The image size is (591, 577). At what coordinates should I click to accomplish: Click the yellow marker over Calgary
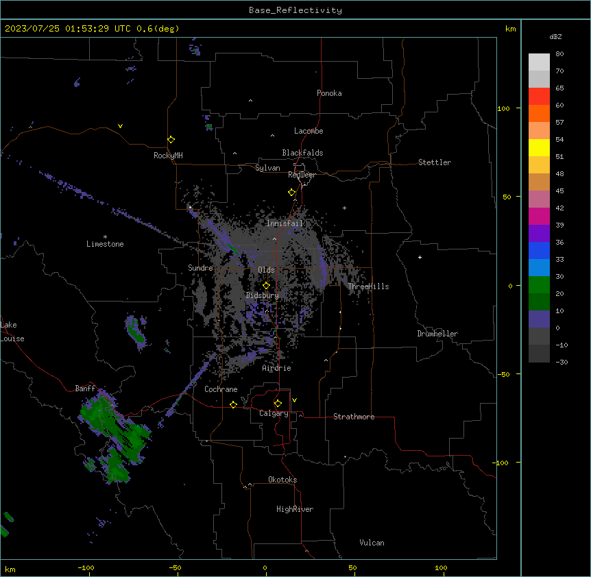click(278, 404)
